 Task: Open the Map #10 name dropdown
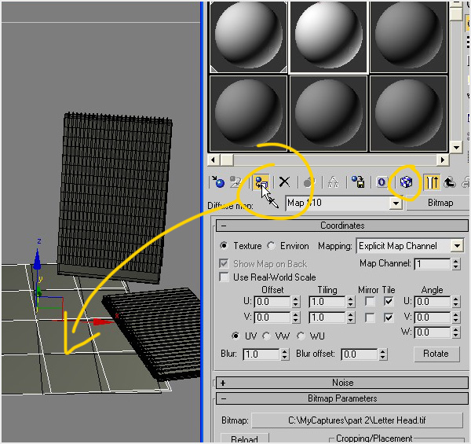click(x=396, y=204)
